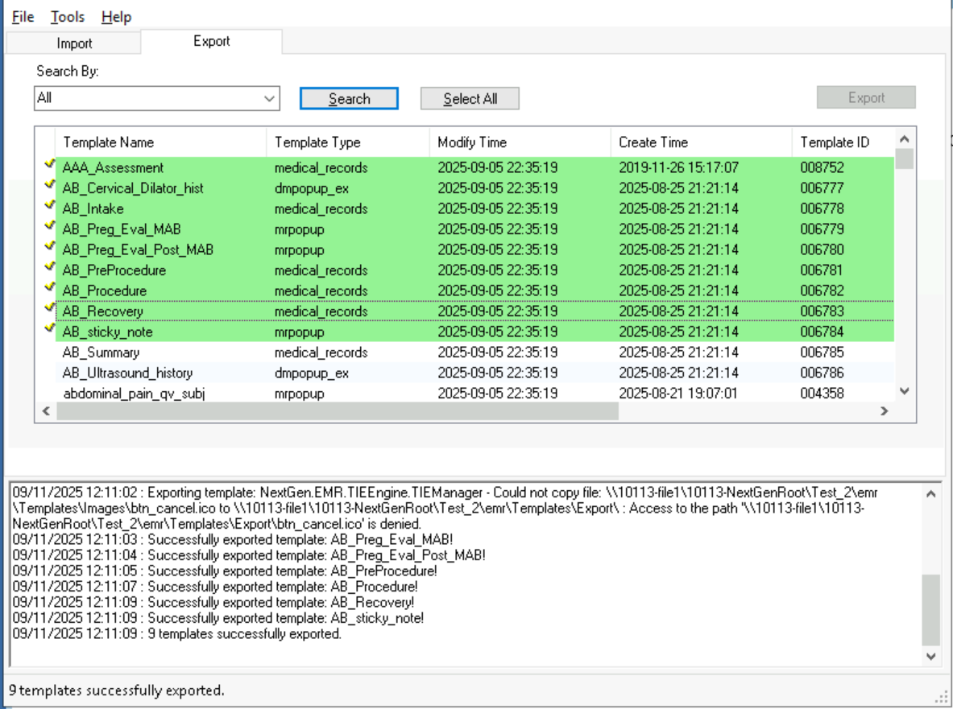Click Template ID 008752 cell
Image resolution: width=953 pixels, height=709 pixels.
822,167
